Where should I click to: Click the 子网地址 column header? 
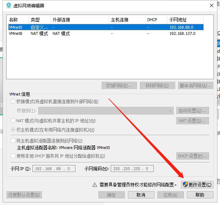coord(189,20)
